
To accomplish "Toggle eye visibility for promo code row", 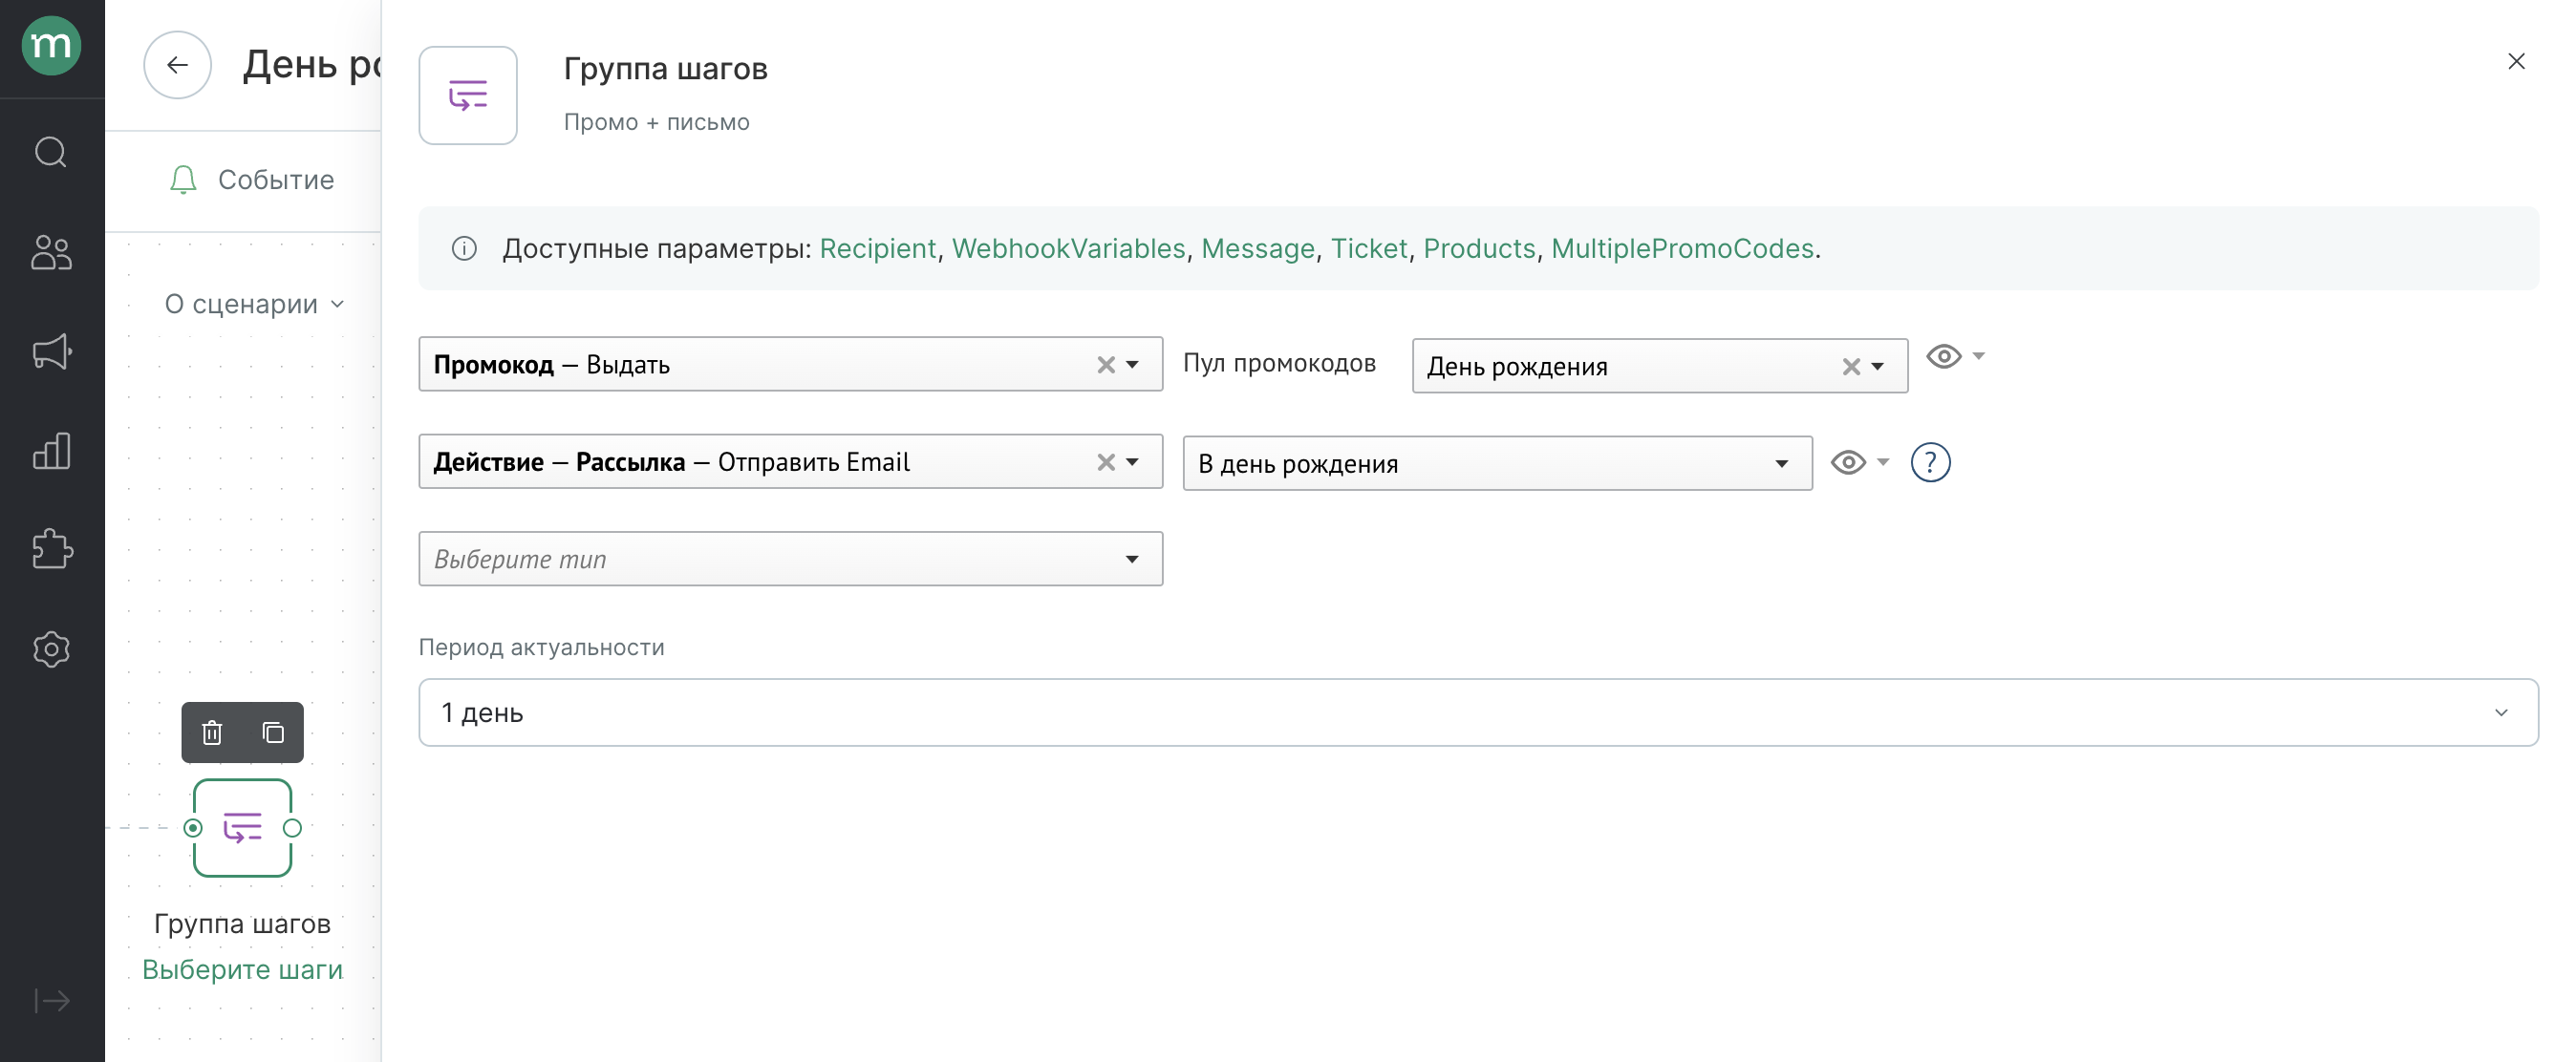I will [x=1943, y=356].
